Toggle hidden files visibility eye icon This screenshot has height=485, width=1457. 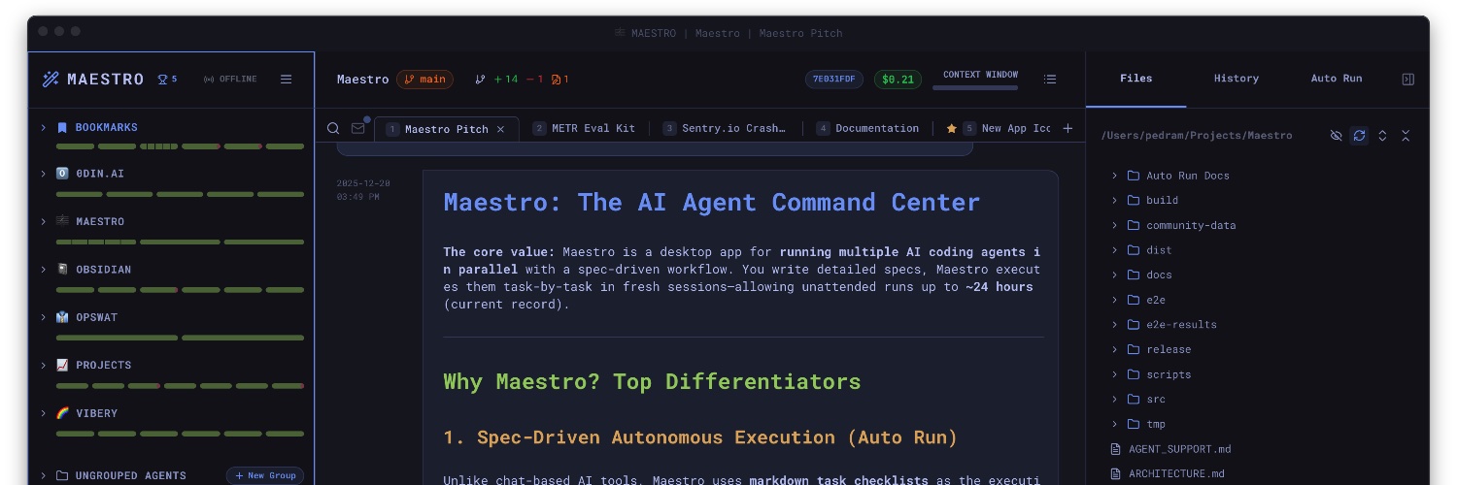coord(1337,136)
